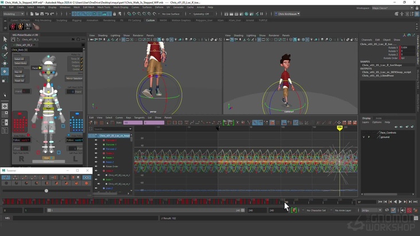
Task: Switch to the single perspective view layout
Action: pyautogui.click(x=5, y=106)
